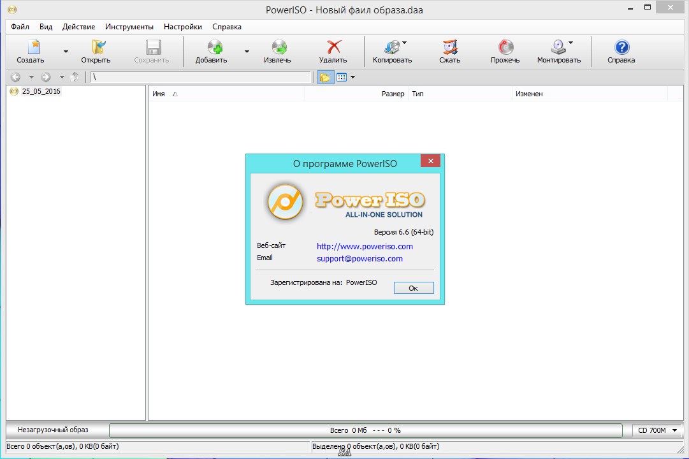Click the PowerISO title bar app icon
Screen dimensions: 689x459
(12, 9)
